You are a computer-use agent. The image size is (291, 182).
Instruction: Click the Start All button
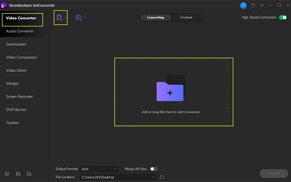coord(274,174)
